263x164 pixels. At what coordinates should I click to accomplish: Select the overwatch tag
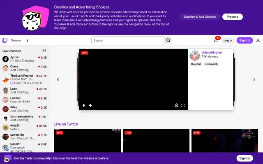[x=211, y=64]
